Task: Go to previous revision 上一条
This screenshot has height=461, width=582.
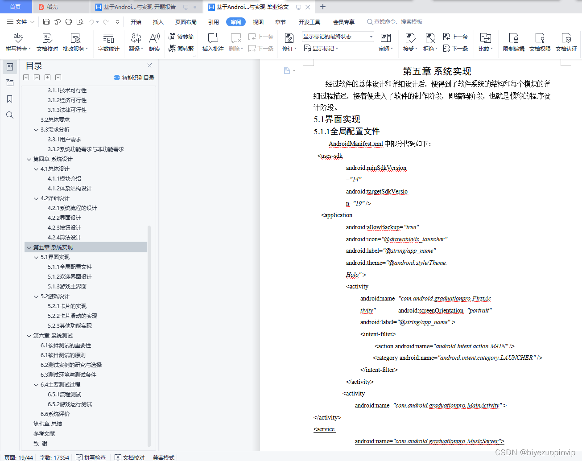Action: tap(455, 37)
